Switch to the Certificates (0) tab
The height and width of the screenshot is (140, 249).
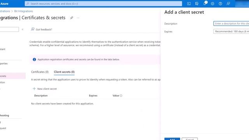tap(40, 72)
